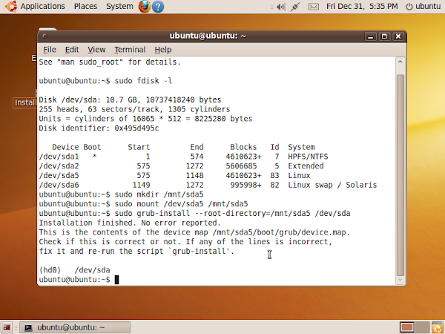This screenshot has height=334, width=445.
Task: Close the terminal window
Action: coord(398,36)
